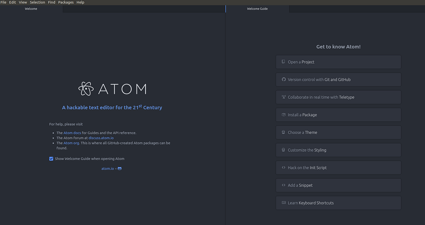Screen dimensions: 425x225
Task: Open the discuss.atom.io forum link
Action: [x=101, y=138]
